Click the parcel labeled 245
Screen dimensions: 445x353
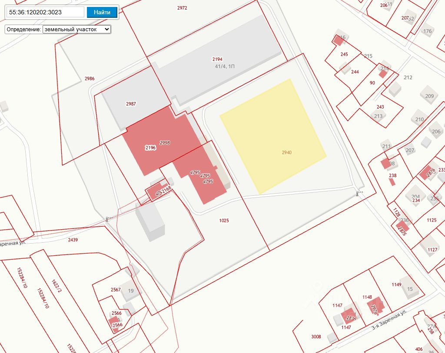coord(344,55)
